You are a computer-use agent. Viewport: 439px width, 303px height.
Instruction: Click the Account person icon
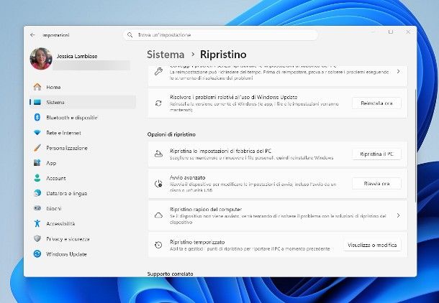click(x=37, y=178)
